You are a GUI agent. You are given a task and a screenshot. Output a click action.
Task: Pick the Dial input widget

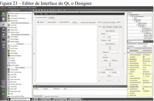[10, 94]
